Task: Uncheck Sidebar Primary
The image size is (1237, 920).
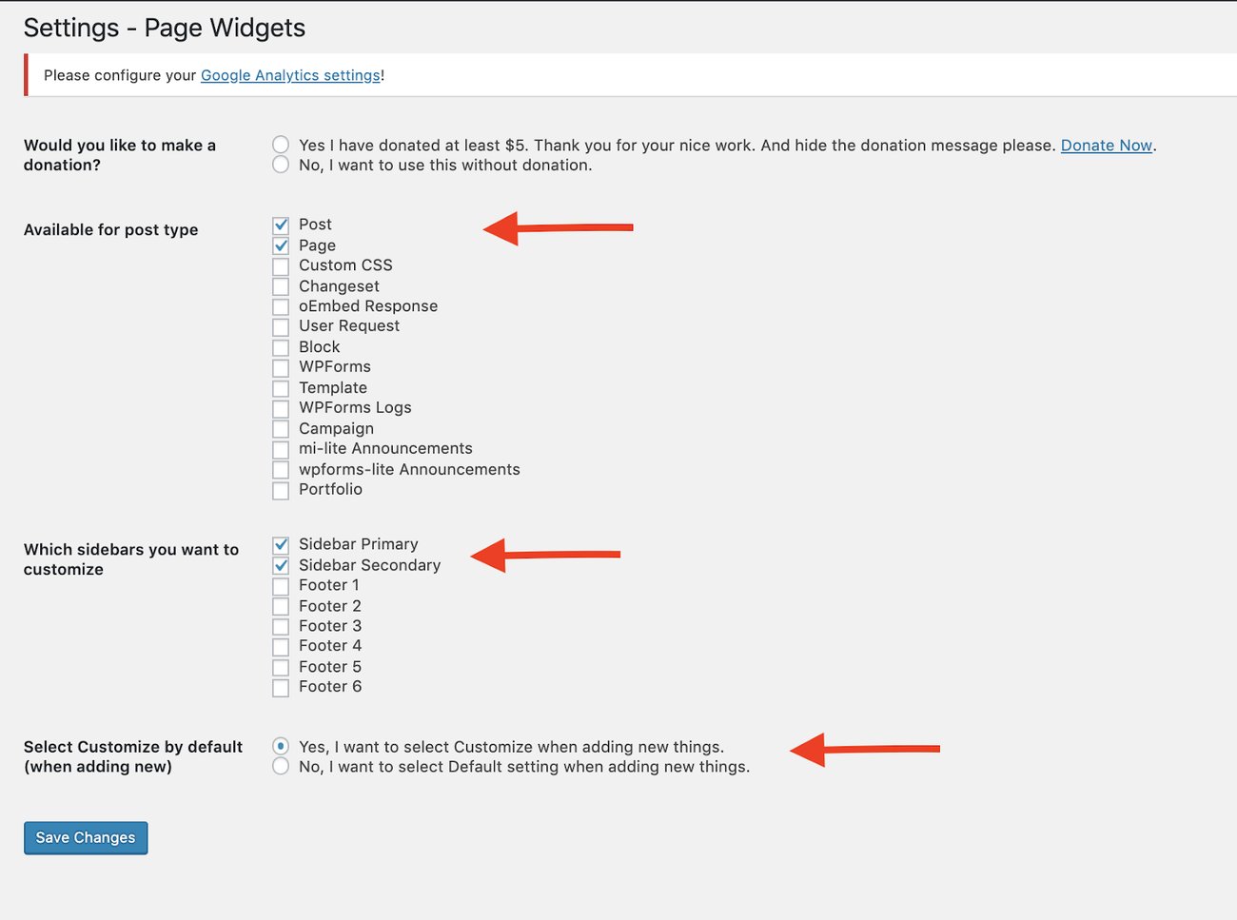Action: pos(281,544)
